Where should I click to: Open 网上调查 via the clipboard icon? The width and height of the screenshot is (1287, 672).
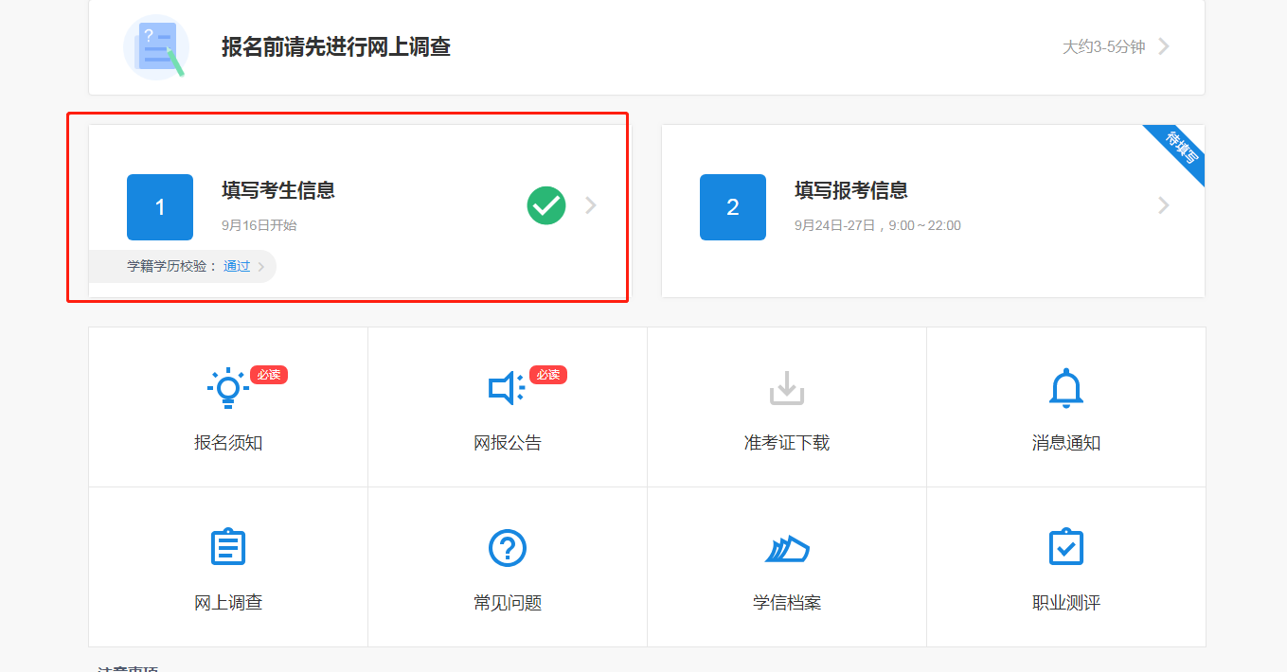click(x=227, y=546)
